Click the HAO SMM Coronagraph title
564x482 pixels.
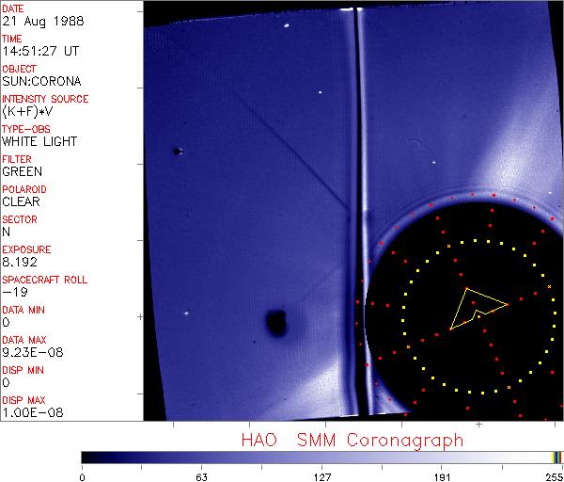pos(352,440)
